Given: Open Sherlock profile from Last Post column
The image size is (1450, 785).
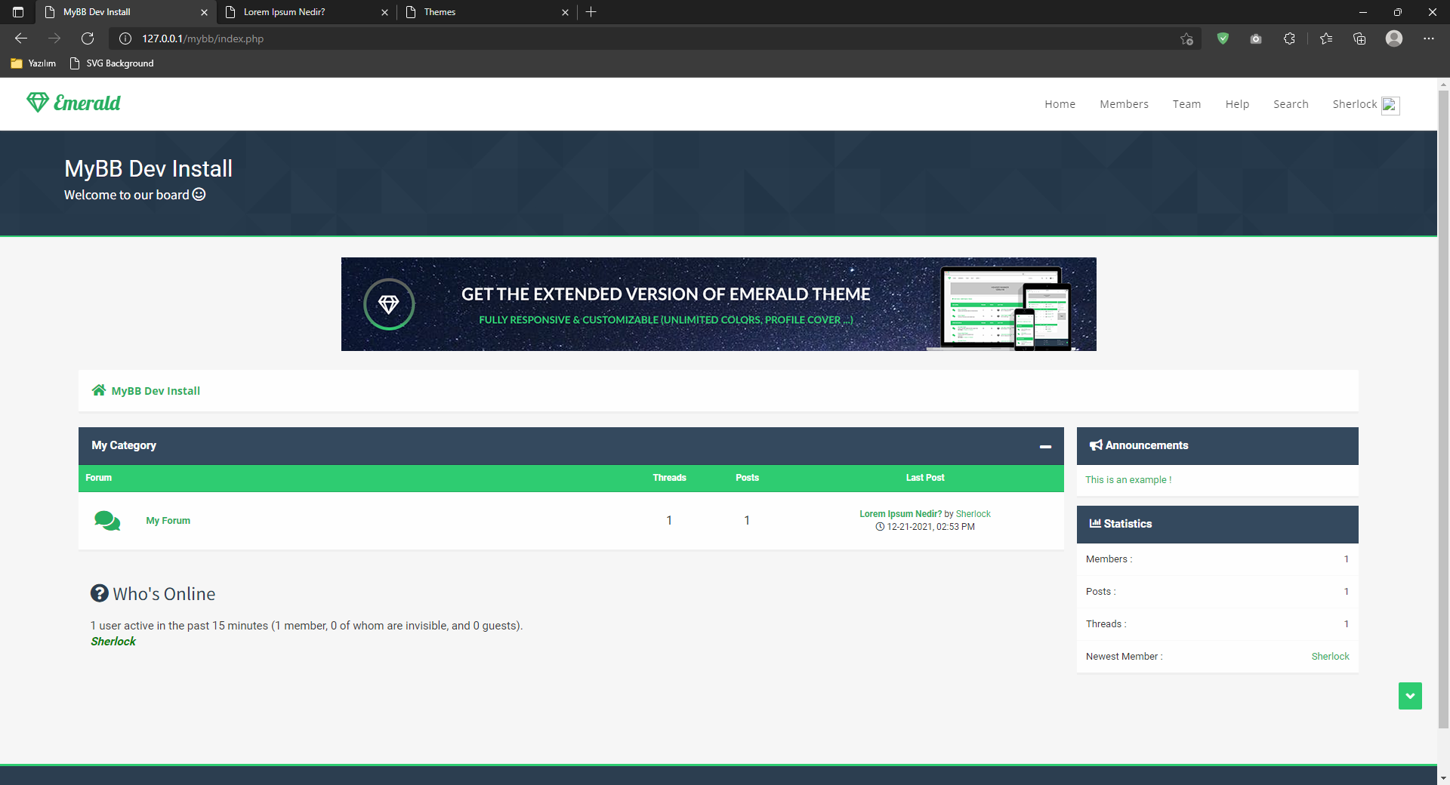Looking at the screenshot, I should [973, 514].
